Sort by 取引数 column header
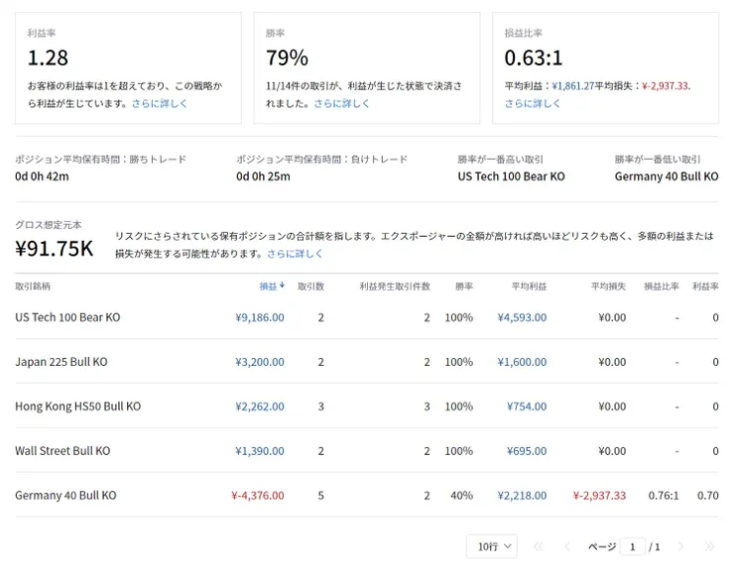Screen dimensions: 734x581 (x=310, y=287)
